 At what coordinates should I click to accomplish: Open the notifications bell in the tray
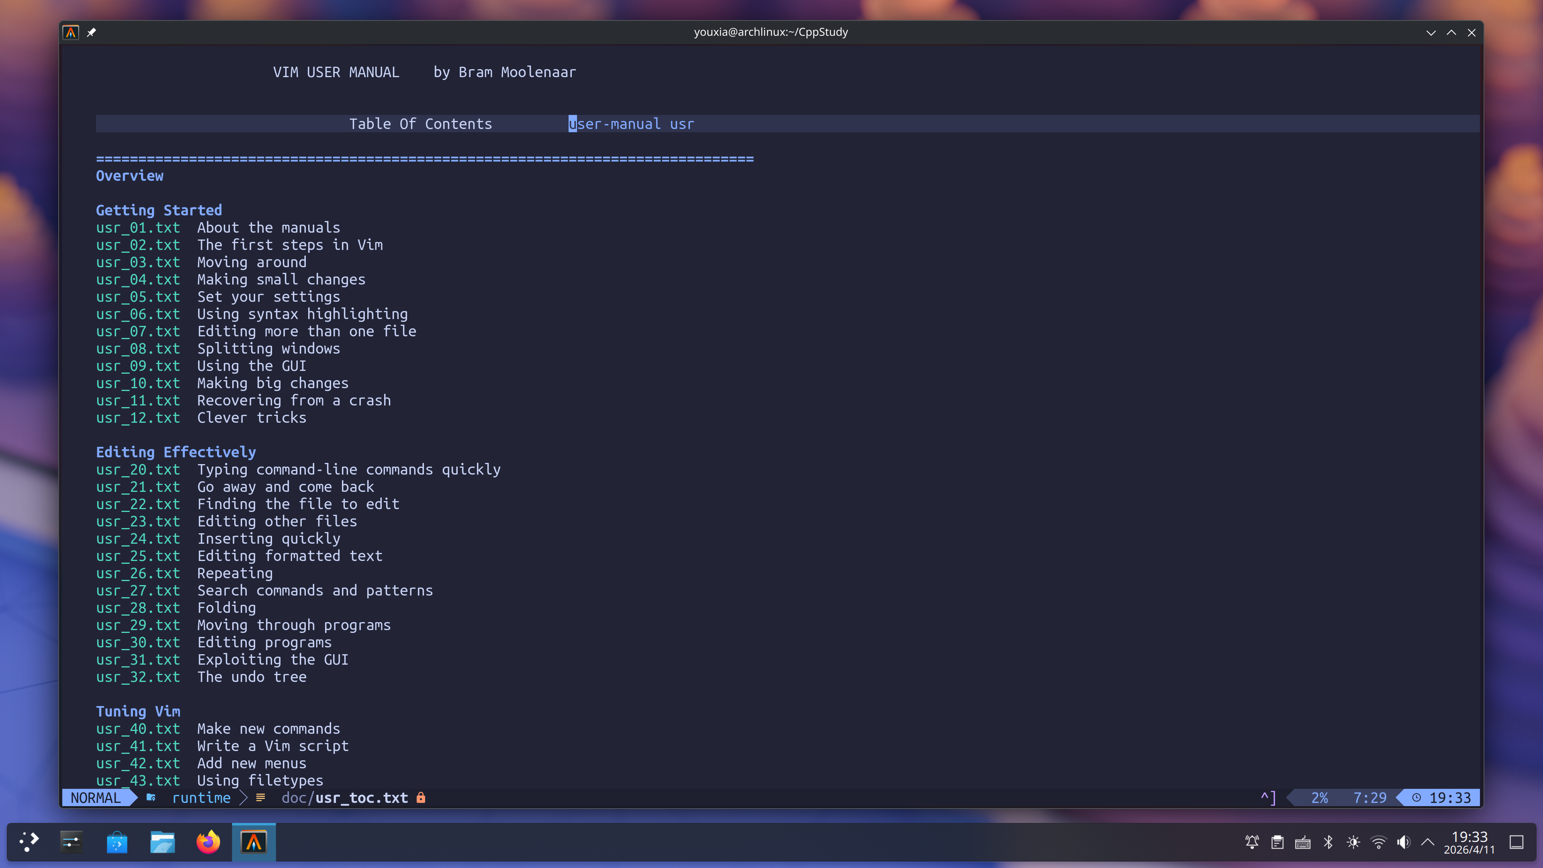[1251, 842]
